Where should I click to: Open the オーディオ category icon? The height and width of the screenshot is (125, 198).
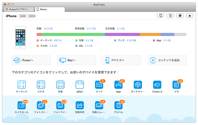click(21, 85)
